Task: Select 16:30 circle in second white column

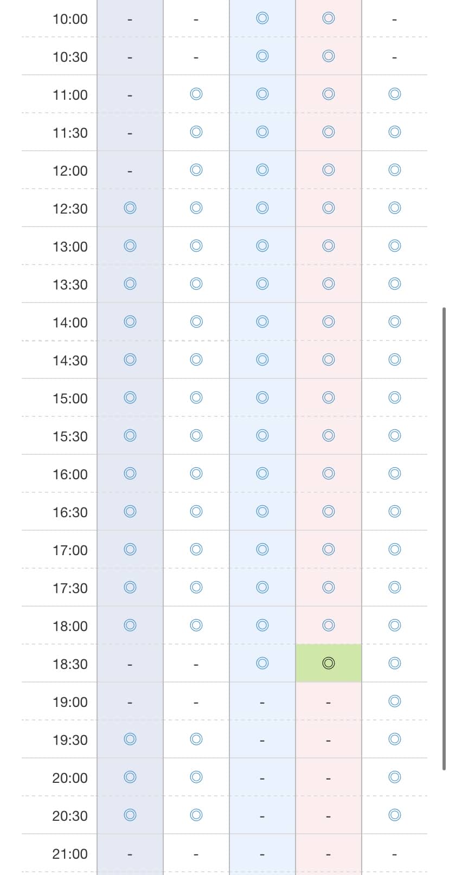Action: [196, 511]
